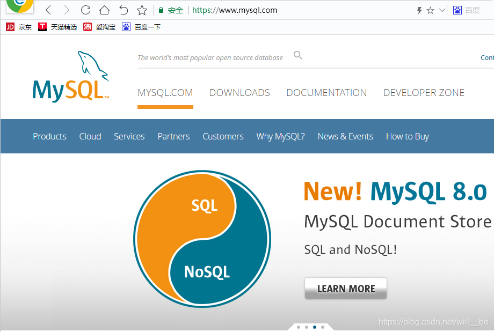Select the active third carousel dot
Image resolution: width=494 pixels, height=332 pixels.
tap(315, 327)
